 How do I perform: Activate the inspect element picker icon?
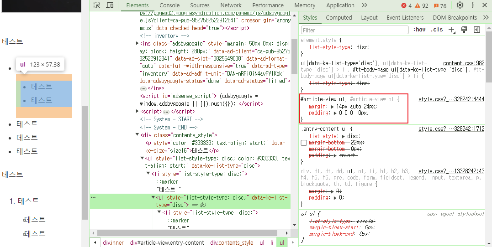pyautogui.click(x=97, y=5)
